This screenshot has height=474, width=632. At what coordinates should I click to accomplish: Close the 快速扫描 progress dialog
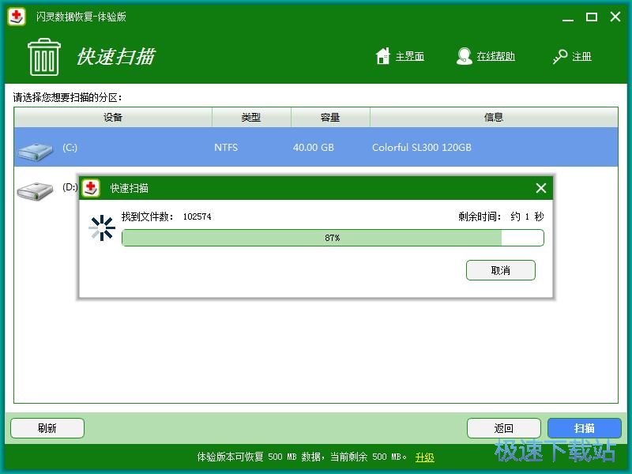point(541,188)
